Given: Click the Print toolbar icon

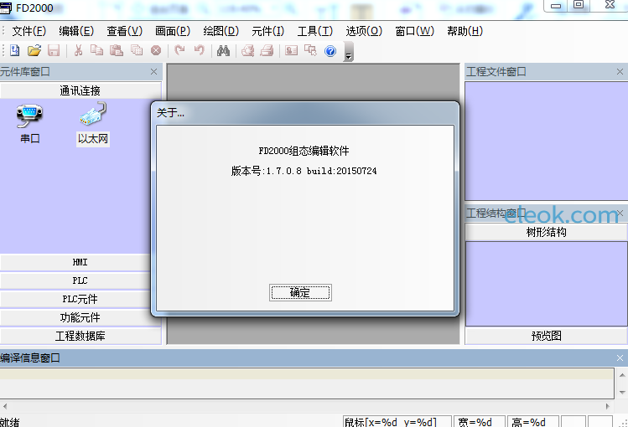Looking at the screenshot, I should point(267,51).
